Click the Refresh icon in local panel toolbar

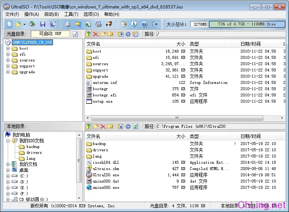click(135, 126)
